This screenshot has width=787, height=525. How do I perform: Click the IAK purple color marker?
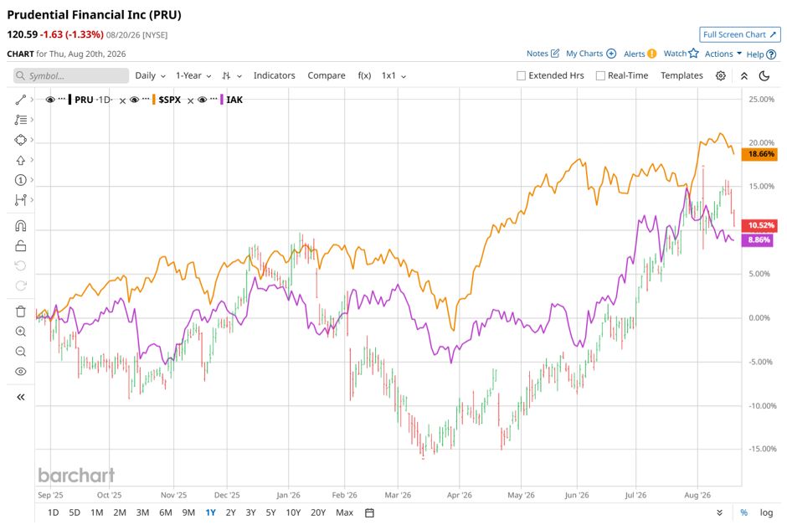click(x=222, y=100)
